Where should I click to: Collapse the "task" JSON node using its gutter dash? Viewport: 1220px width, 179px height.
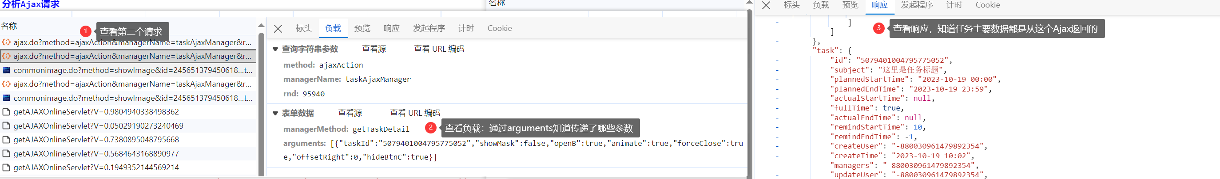tap(777, 50)
